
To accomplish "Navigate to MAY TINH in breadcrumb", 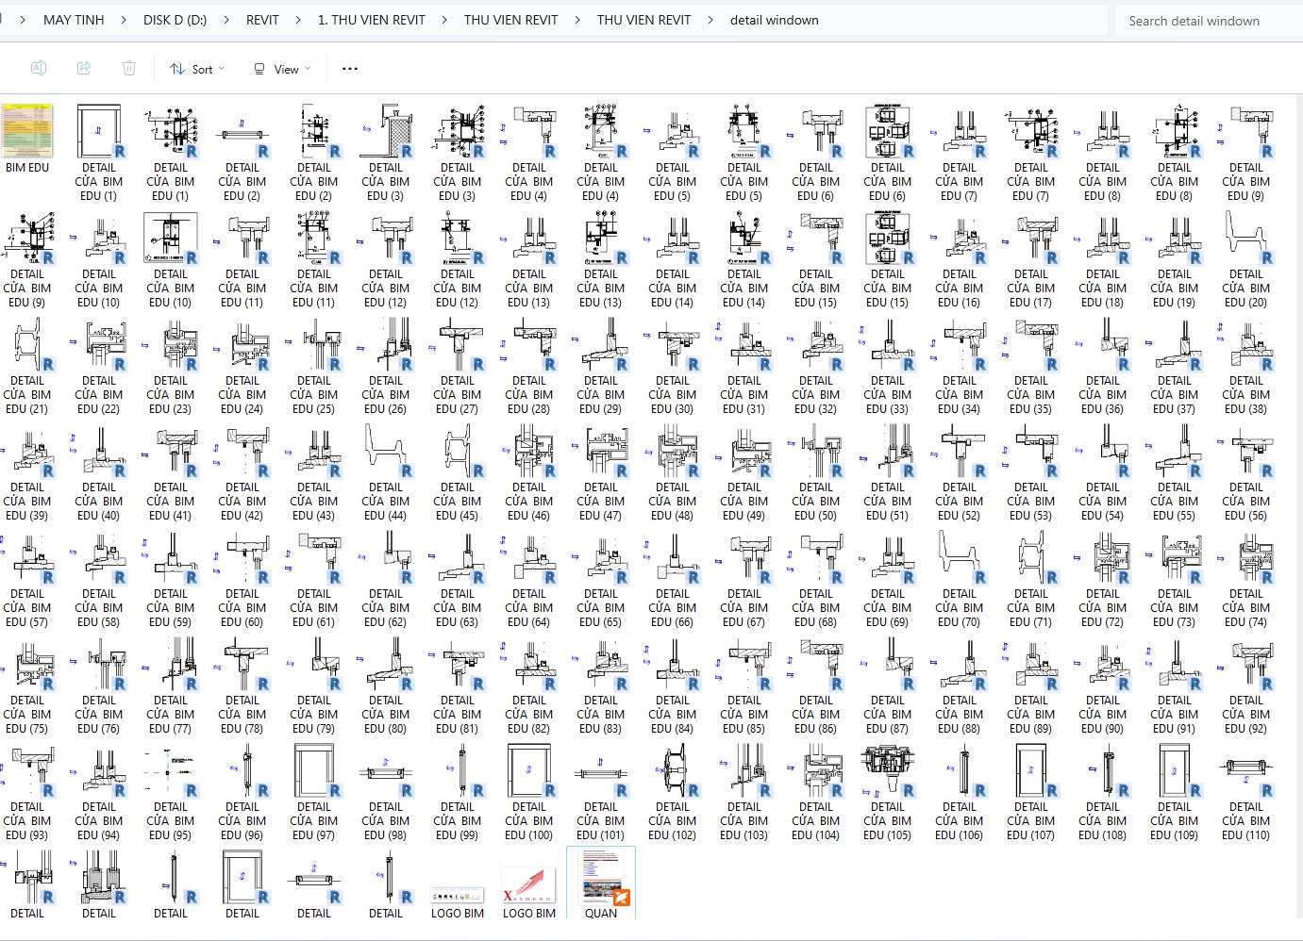I will pos(74,20).
